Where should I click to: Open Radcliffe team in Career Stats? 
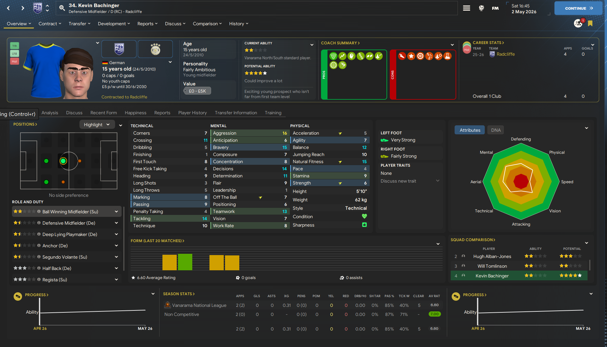pos(506,54)
